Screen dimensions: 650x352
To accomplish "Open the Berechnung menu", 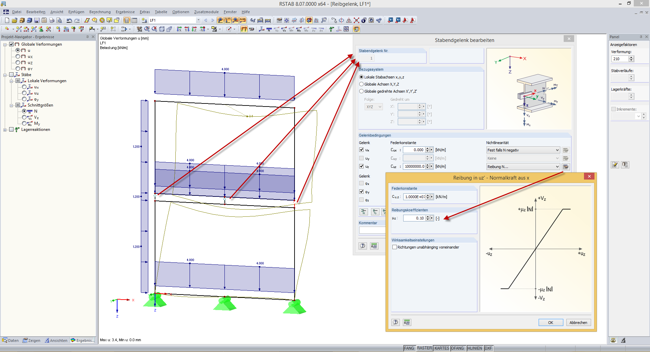I will pyautogui.click(x=100, y=12).
